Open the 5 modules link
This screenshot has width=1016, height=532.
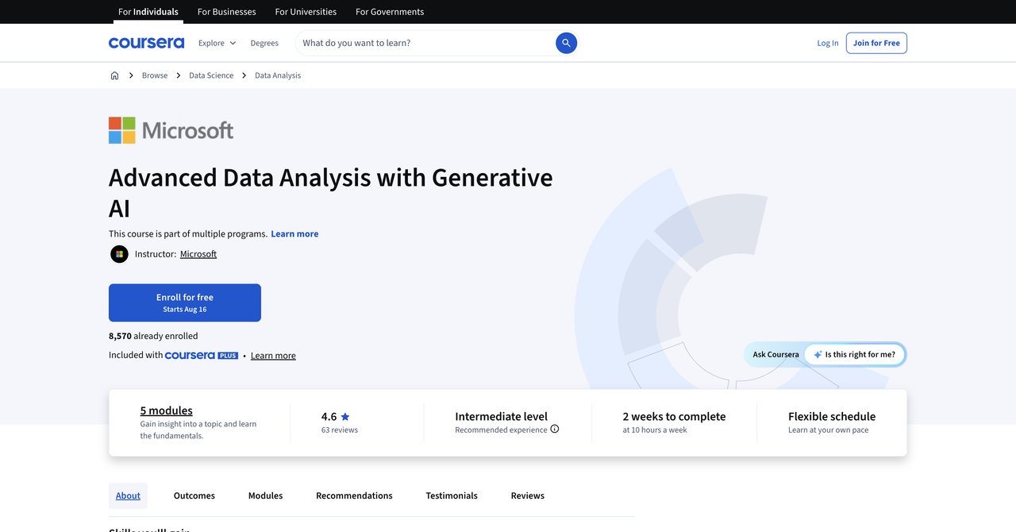point(167,411)
